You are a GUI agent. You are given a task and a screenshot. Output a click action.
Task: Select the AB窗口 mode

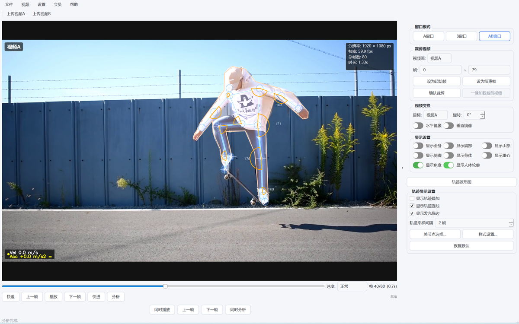[x=495, y=36]
